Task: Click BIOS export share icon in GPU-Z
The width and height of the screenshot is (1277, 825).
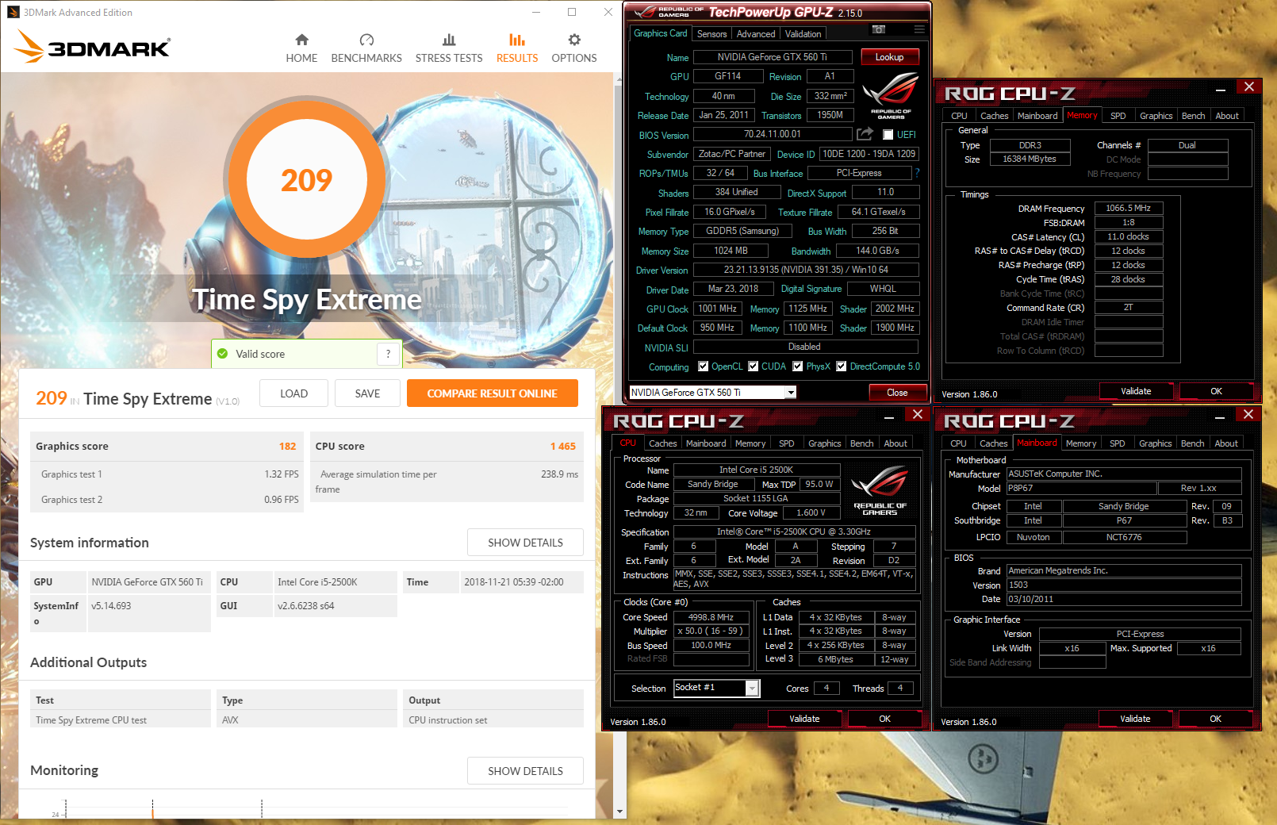Action: [x=865, y=134]
